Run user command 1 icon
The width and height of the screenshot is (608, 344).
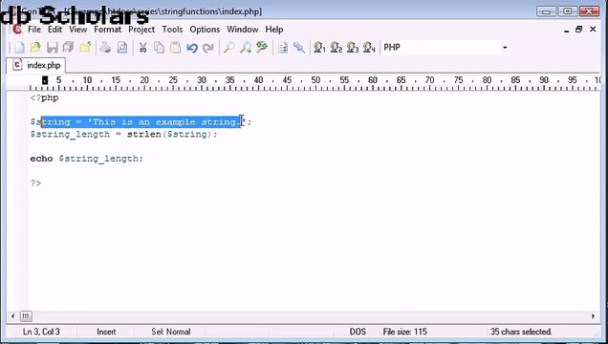point(319,48)
